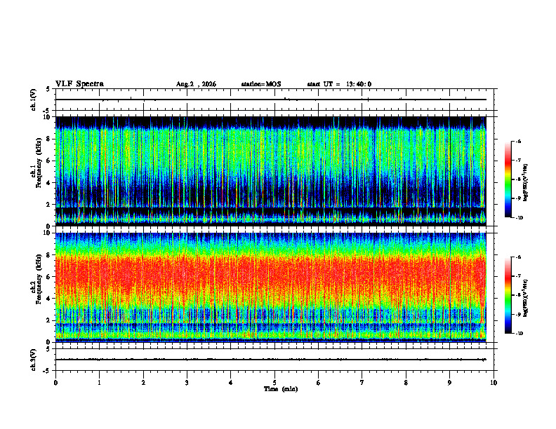556x429 pixels.
Task: Click the "4" kHz tick on ch.2 frequency axis
Action: [49, 299]
